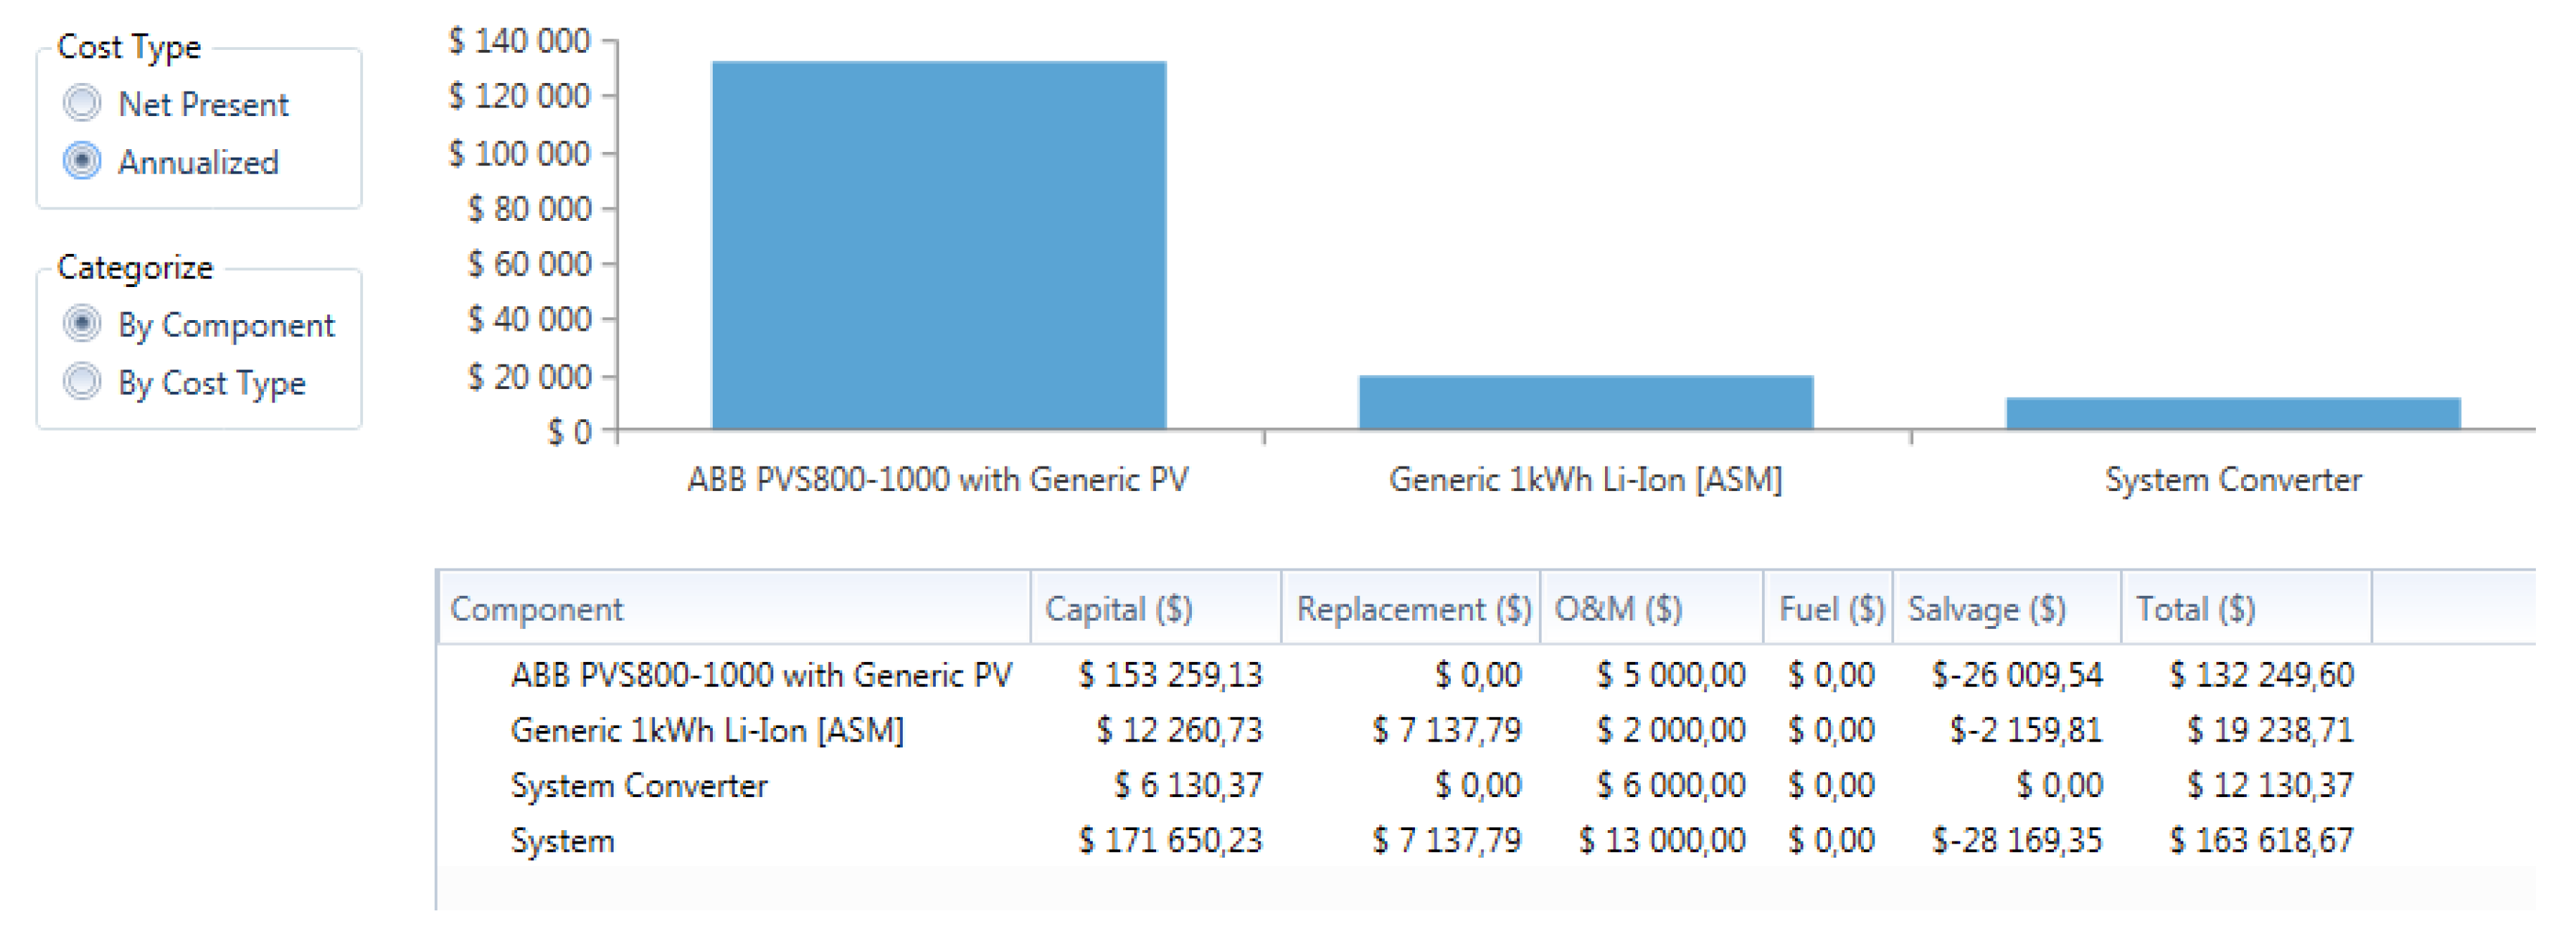Click capital value $ 171 650,23
2576x935 pixels.
pyautogui.click(x=1170, y=841)
